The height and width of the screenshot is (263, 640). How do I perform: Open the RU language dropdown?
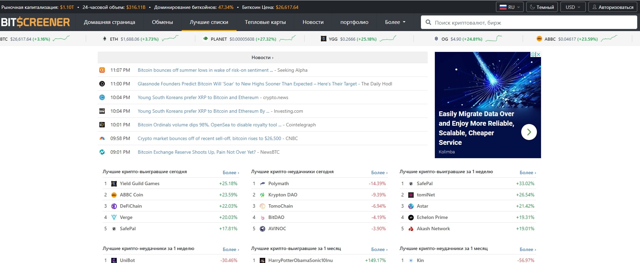click(x=510, y=7)
